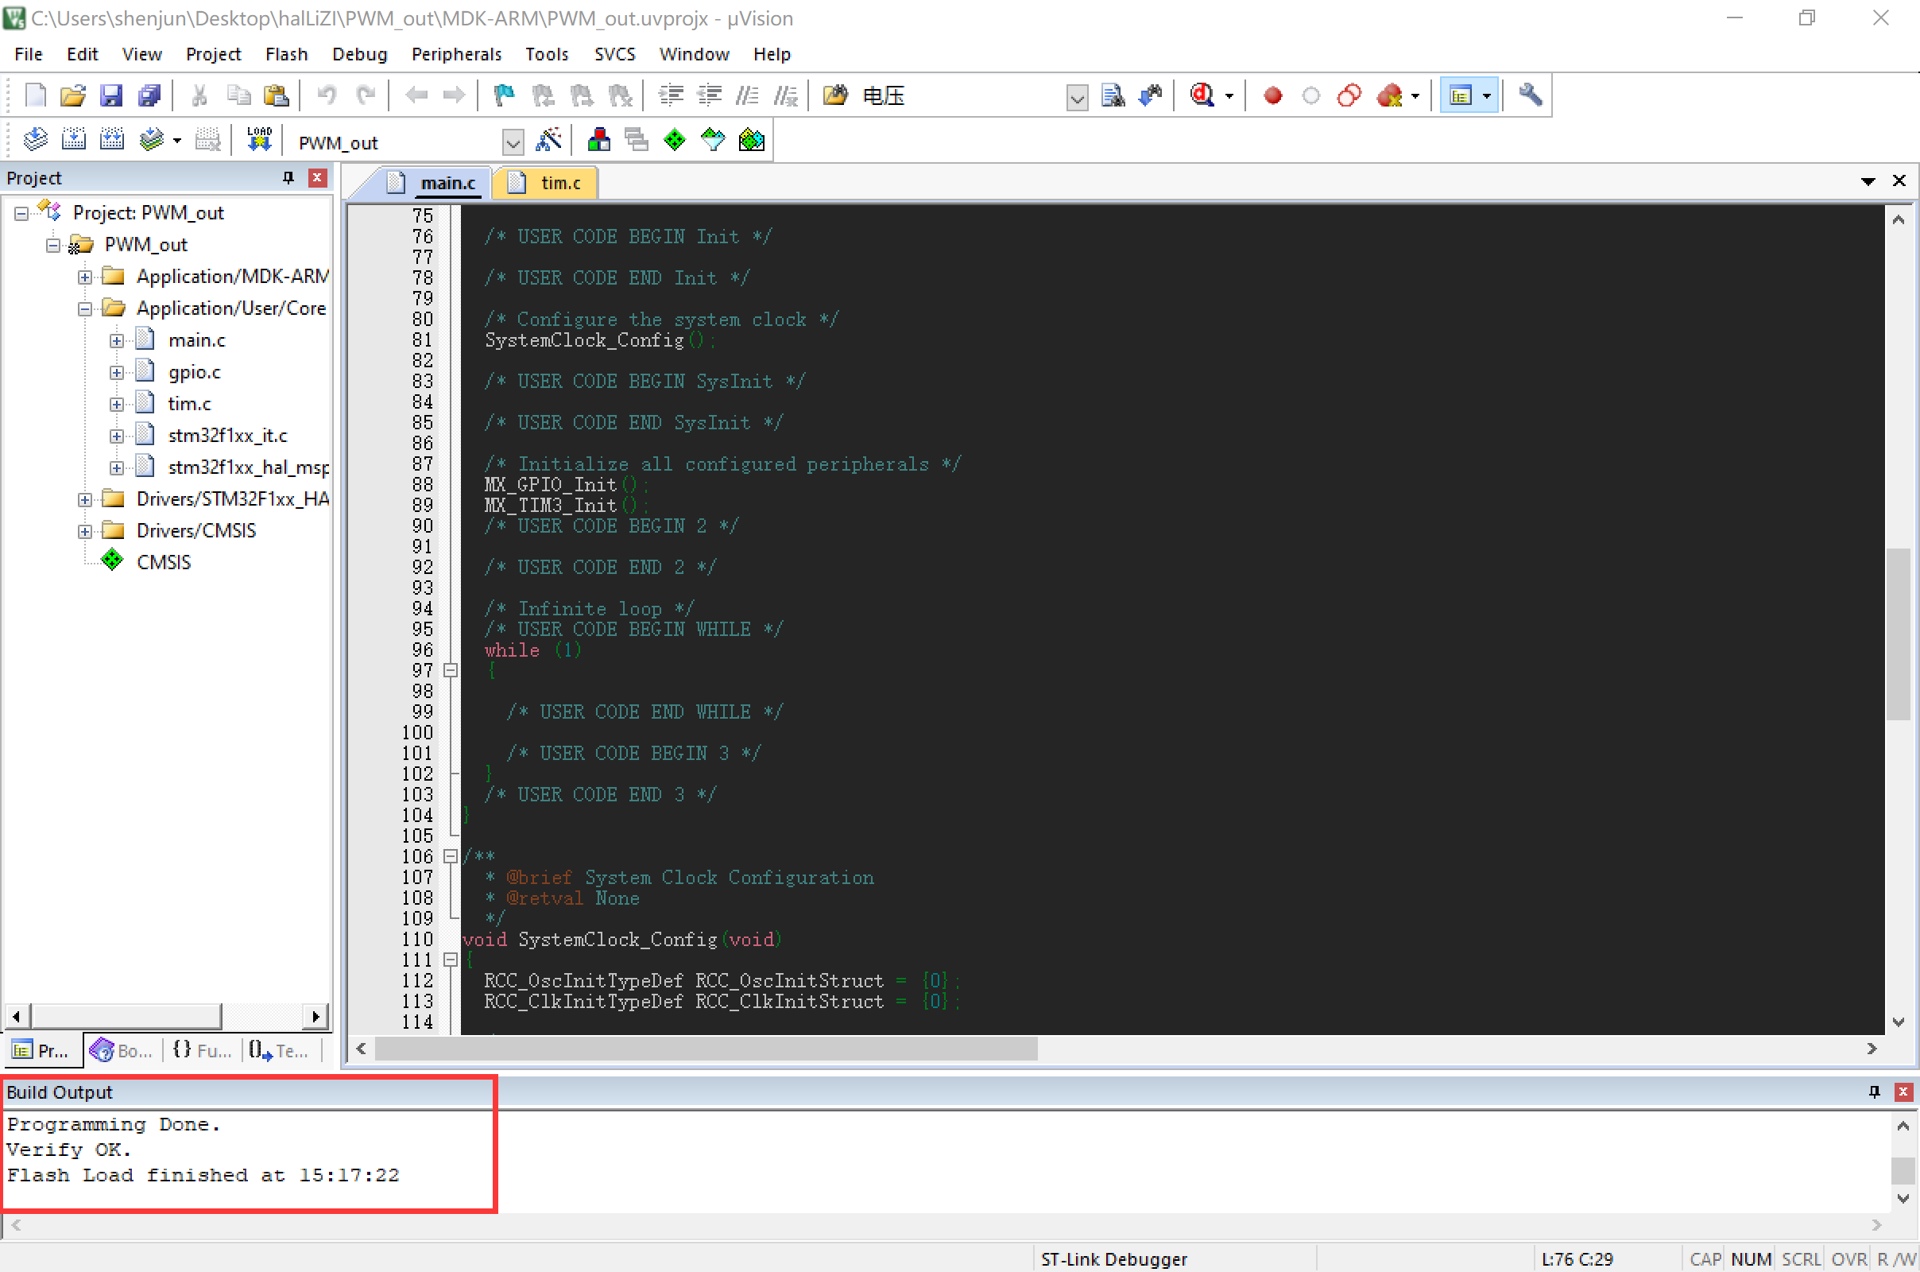Click the Manage Run-Time Environment green diamond icon
The width and height of the screenshot is (1920, 1272).
[674, 140]
